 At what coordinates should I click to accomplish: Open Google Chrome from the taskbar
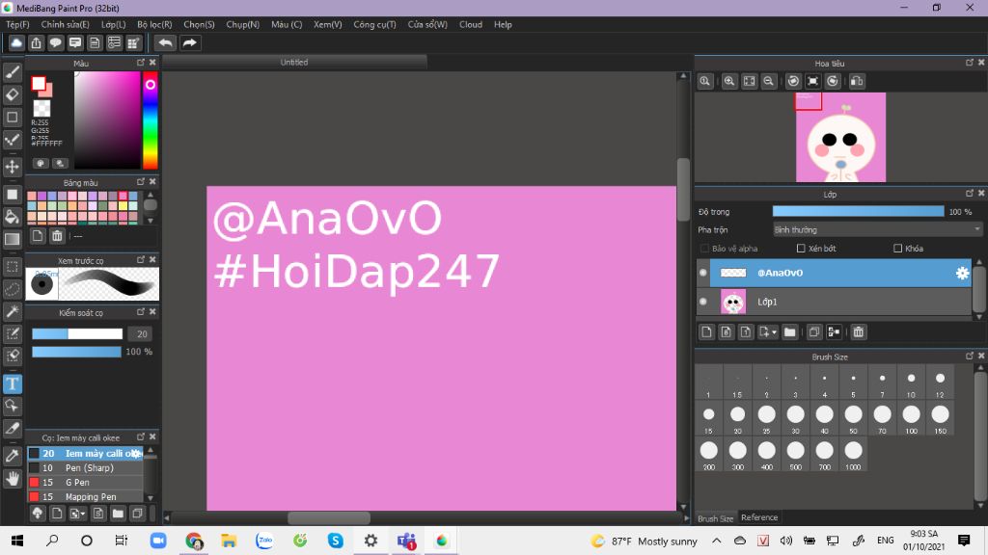pyautogui.click(x=194, y=540)
